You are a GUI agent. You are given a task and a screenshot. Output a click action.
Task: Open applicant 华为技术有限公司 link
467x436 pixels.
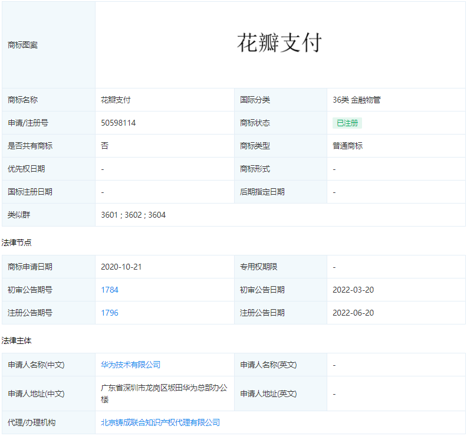pyautogui.click(x=130, y=365)
